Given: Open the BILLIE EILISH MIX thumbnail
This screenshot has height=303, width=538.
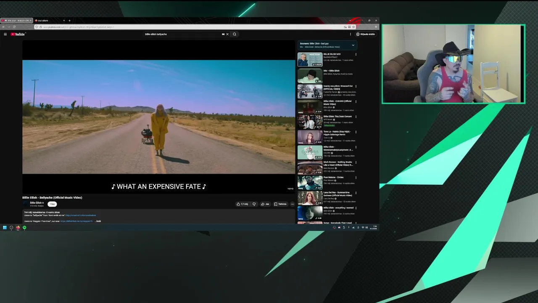Looking at the screenshot, I should tap(310, 59).
